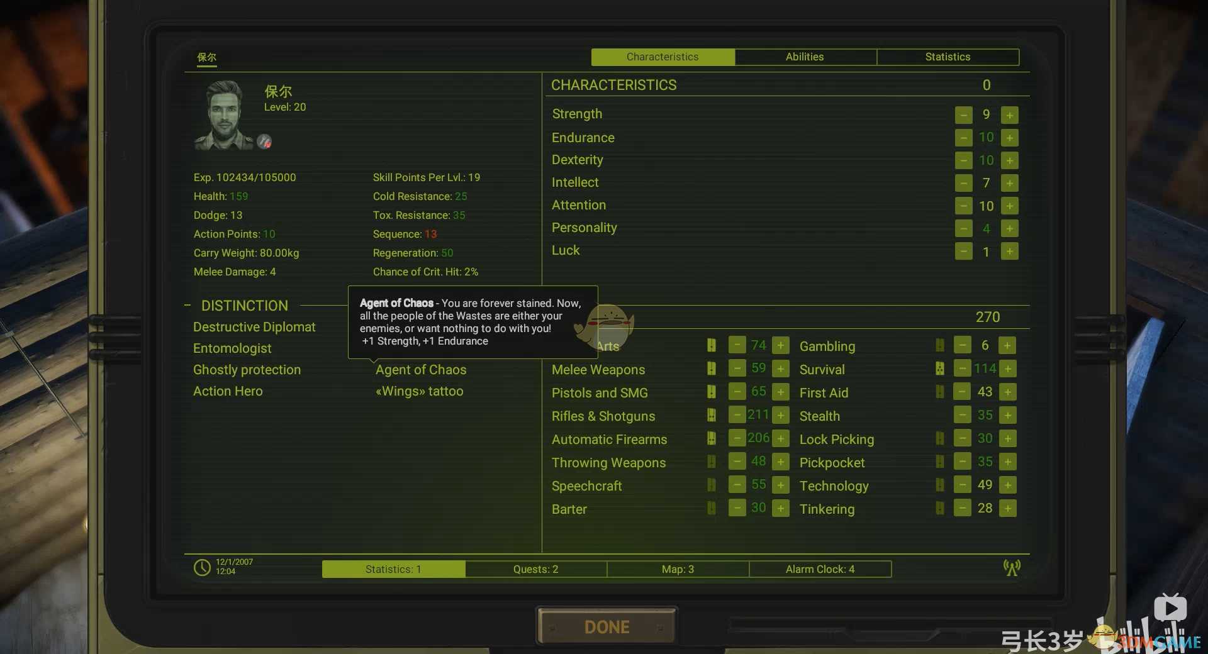Viewport: 1208px width, 654px height.
Task: Collapse the Distinction section
Action: pos(187,306)
